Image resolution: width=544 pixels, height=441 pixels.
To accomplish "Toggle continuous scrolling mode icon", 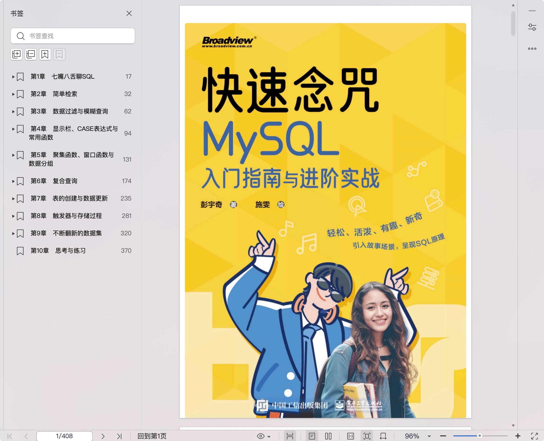I will pos(290,436).
